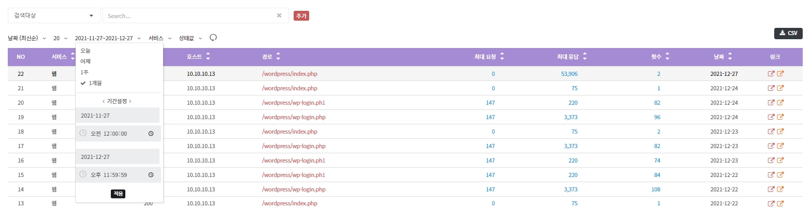Choose the 오늘 period option
This screenshot has width=811, height=210.
(x=85, y=51)
